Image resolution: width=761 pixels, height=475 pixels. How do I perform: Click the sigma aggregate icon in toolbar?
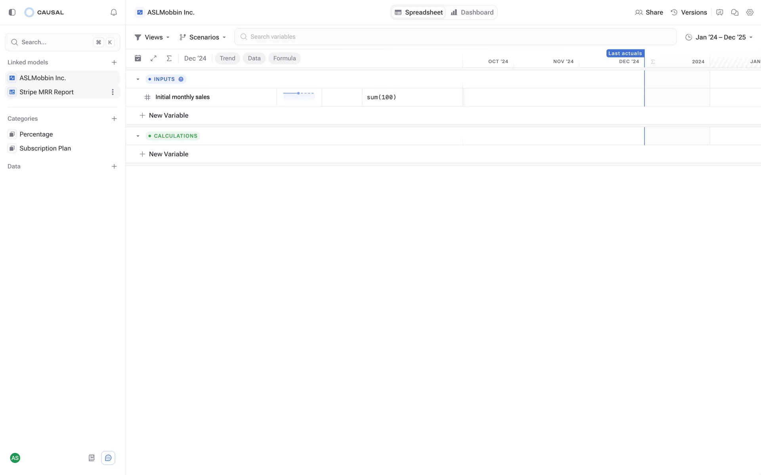169,58
